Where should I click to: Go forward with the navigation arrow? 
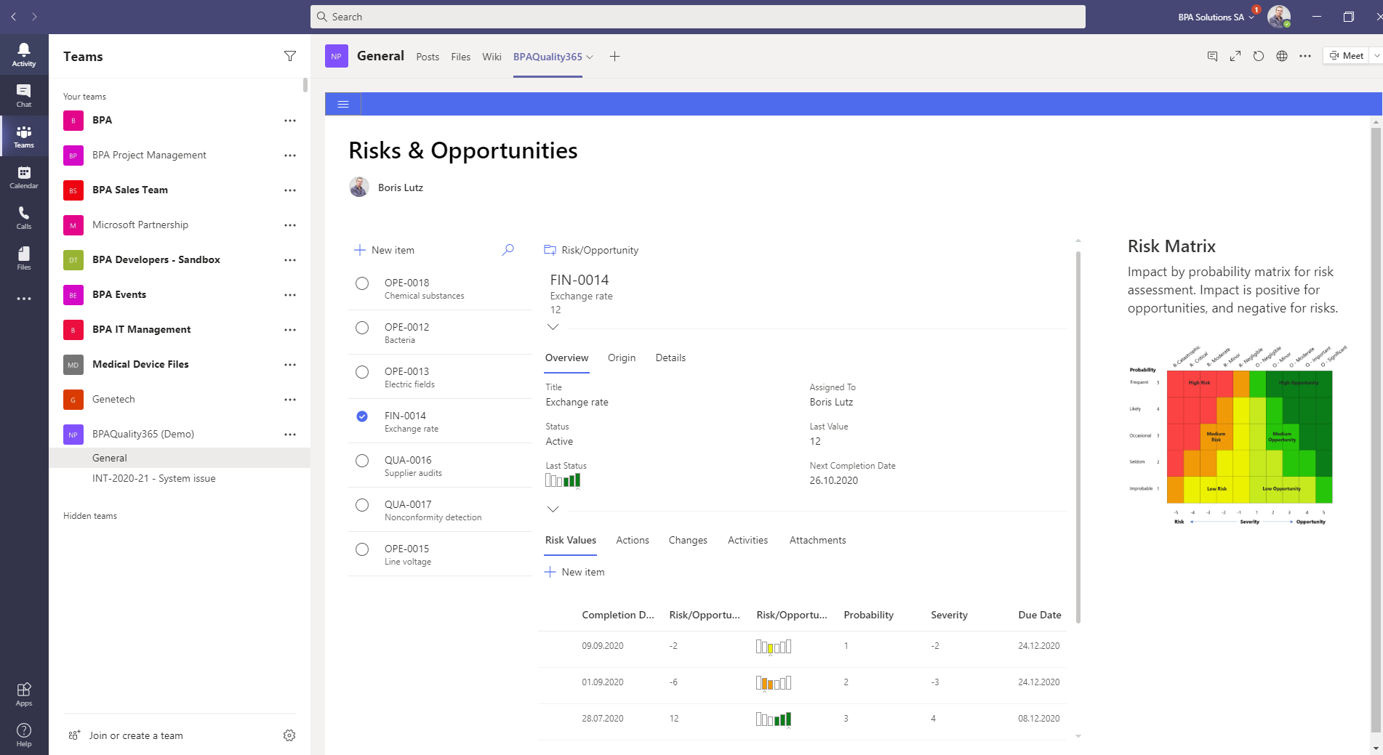(34, 16)
